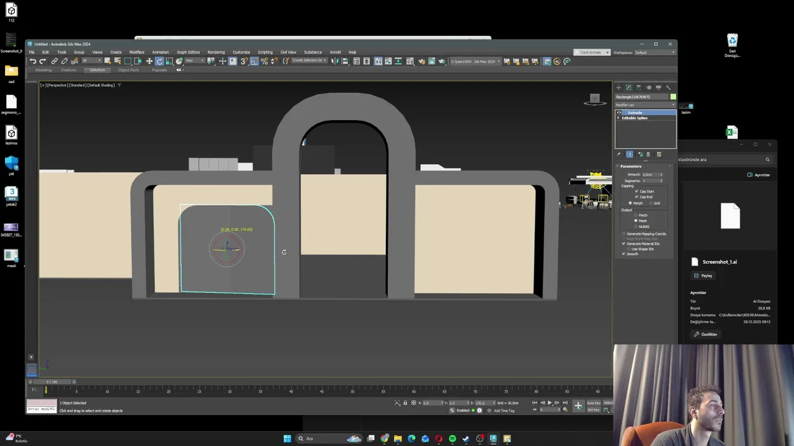Viewport: 794px width, 446px height.
Task: Open the Rendering menu
Action: pos(216,52)
